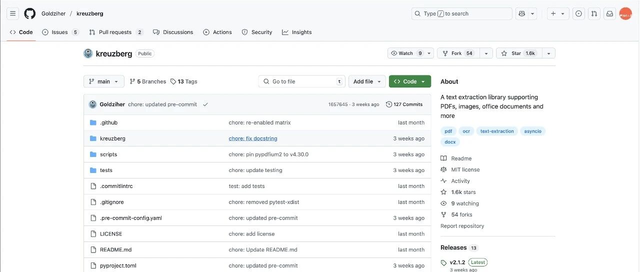The image size is (640, 272).
Task: Click the Goldziher commit author avatar
Action: [x=92, y=104]
